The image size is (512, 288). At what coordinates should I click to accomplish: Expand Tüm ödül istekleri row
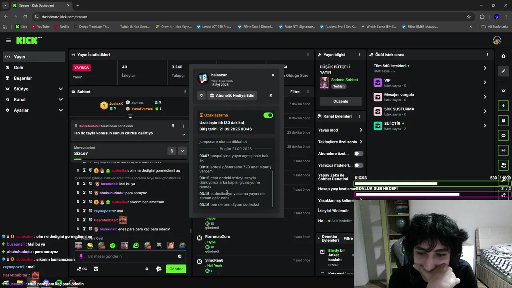485,68
